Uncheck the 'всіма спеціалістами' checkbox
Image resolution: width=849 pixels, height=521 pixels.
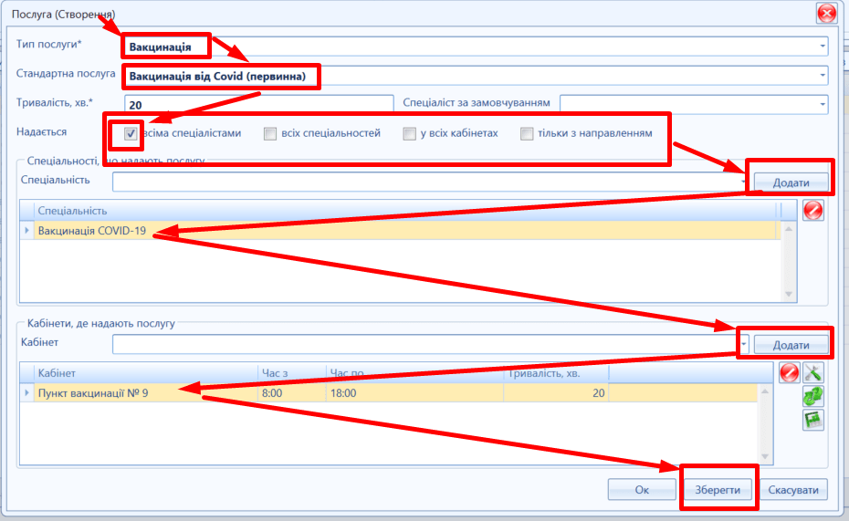(131, 134)
